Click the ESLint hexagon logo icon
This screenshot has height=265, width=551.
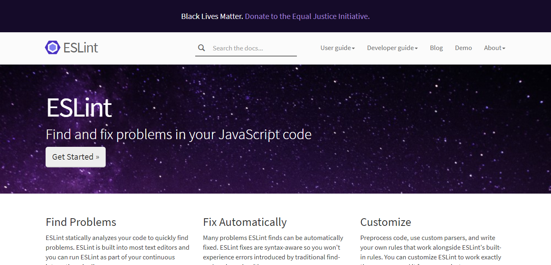point(52,48)
